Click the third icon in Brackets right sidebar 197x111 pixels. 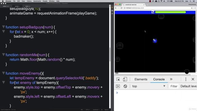112,14
